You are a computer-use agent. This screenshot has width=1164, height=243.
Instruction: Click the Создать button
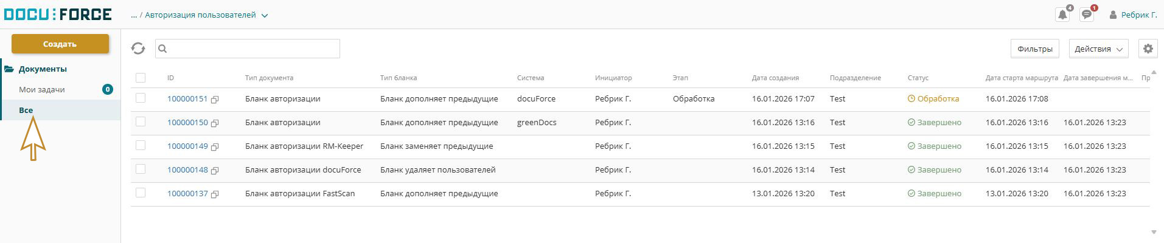(x=60, y=44)
